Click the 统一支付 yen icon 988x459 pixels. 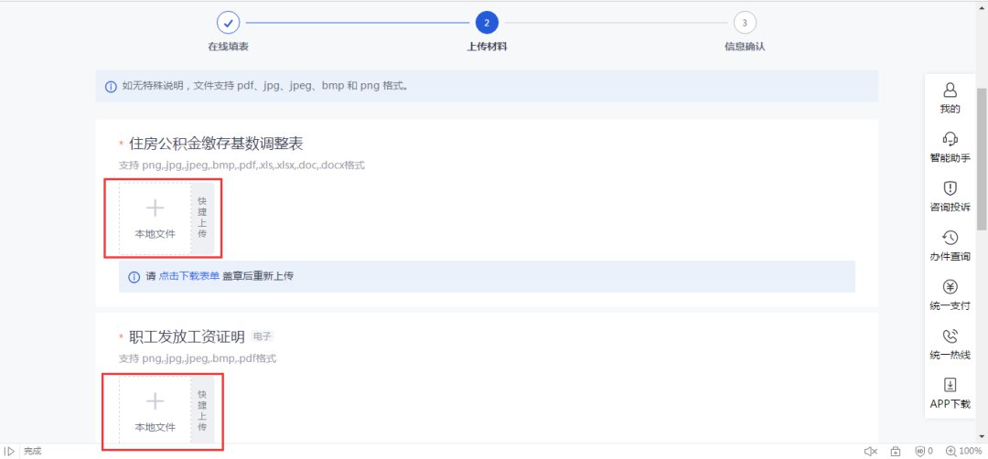950,286
